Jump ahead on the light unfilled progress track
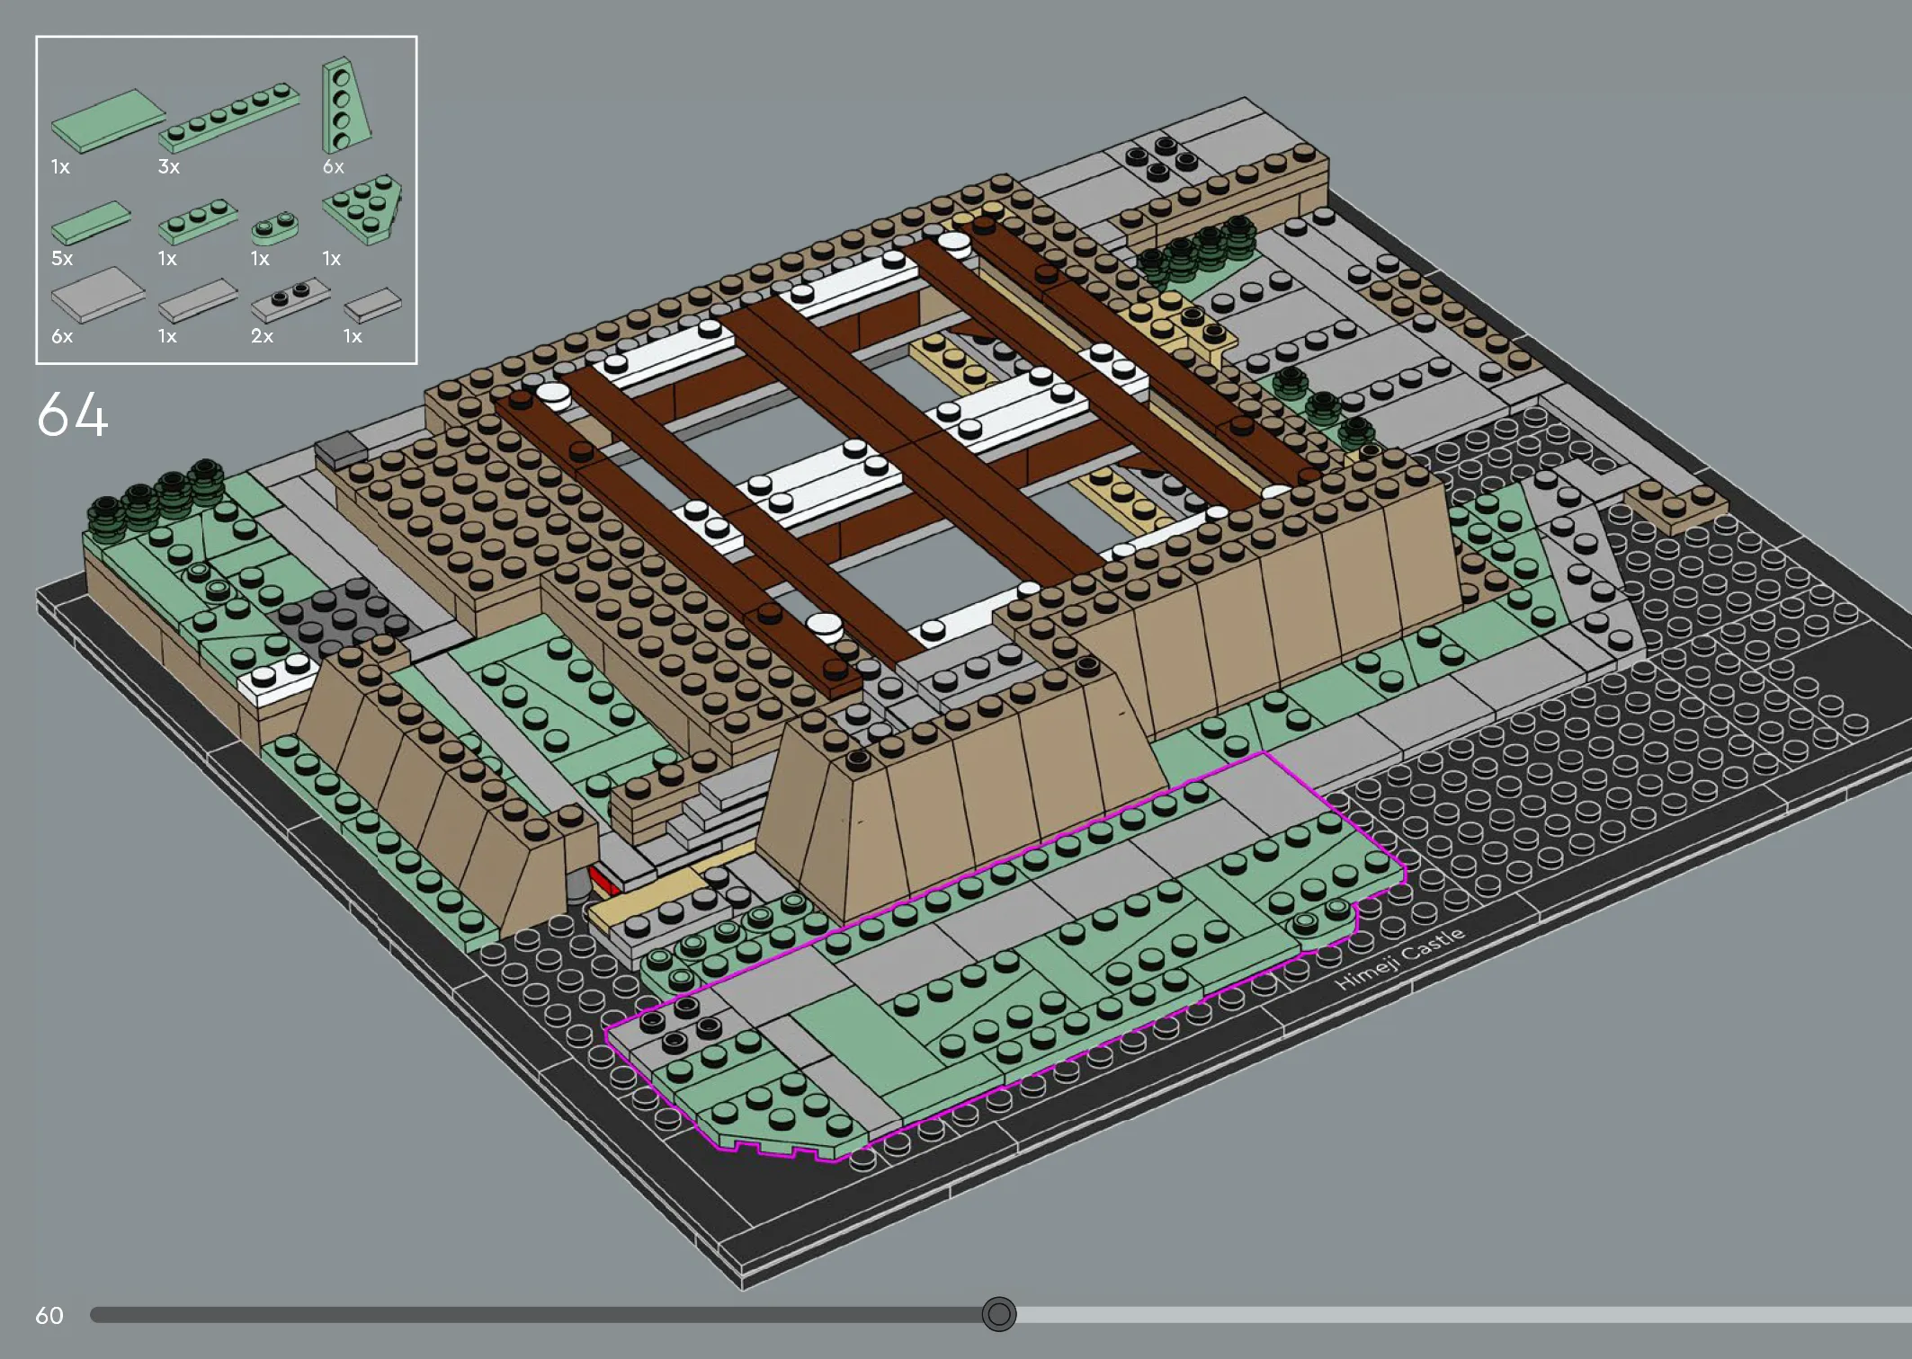Viewport: 1912px width, 1359px height. pos(1463,1315)
